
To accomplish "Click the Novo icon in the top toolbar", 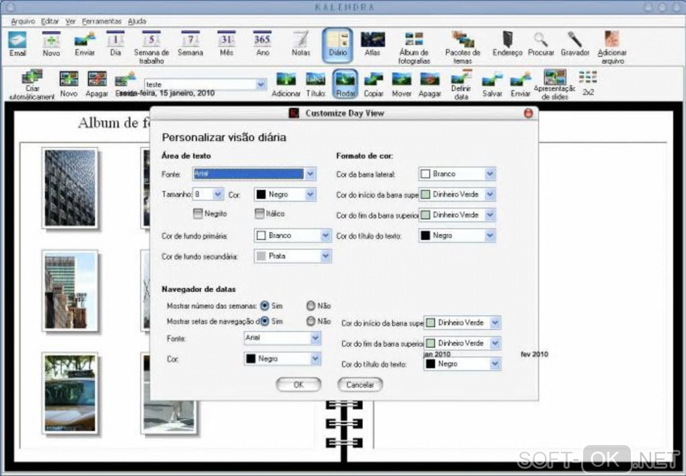I will [51, 44].
